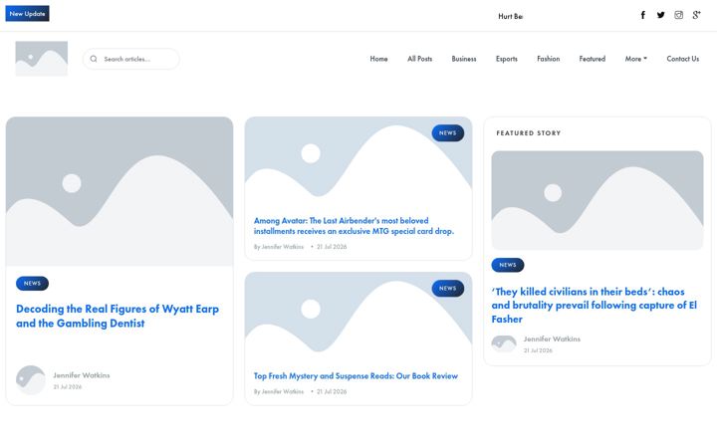Screen dimensions: 717x448
Task: Open the Facebook social icon
Action: click(642, 15)
